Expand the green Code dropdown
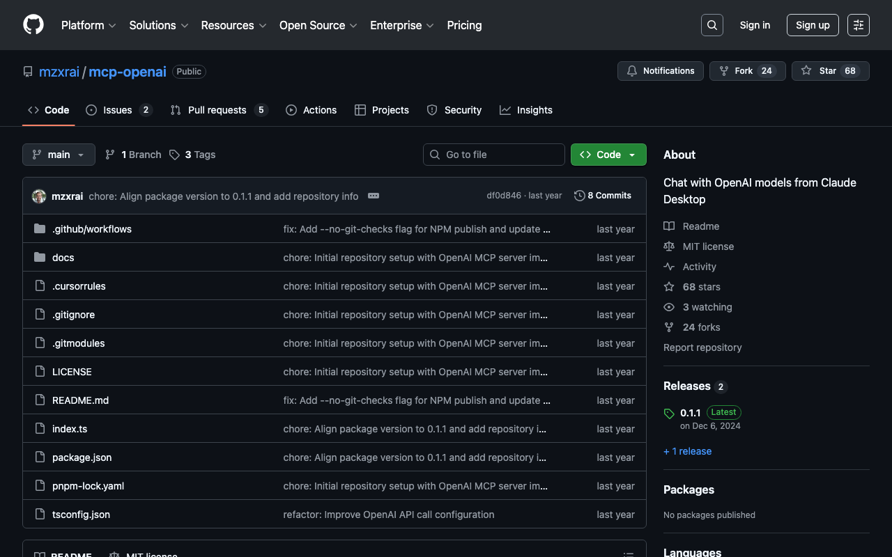This screenshot has width=892, height=557. point(608,155)
